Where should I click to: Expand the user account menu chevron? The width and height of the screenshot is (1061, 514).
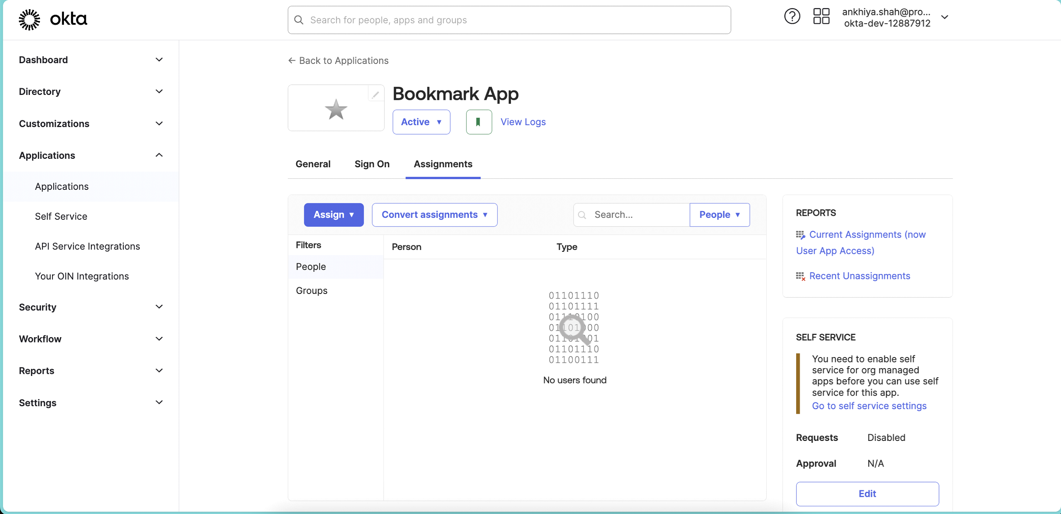[945, 17]
